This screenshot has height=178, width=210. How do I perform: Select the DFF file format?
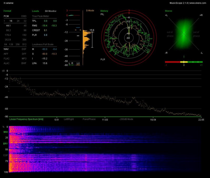24,54
